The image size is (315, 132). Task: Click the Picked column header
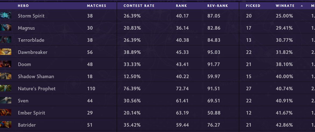coord(253,6)
